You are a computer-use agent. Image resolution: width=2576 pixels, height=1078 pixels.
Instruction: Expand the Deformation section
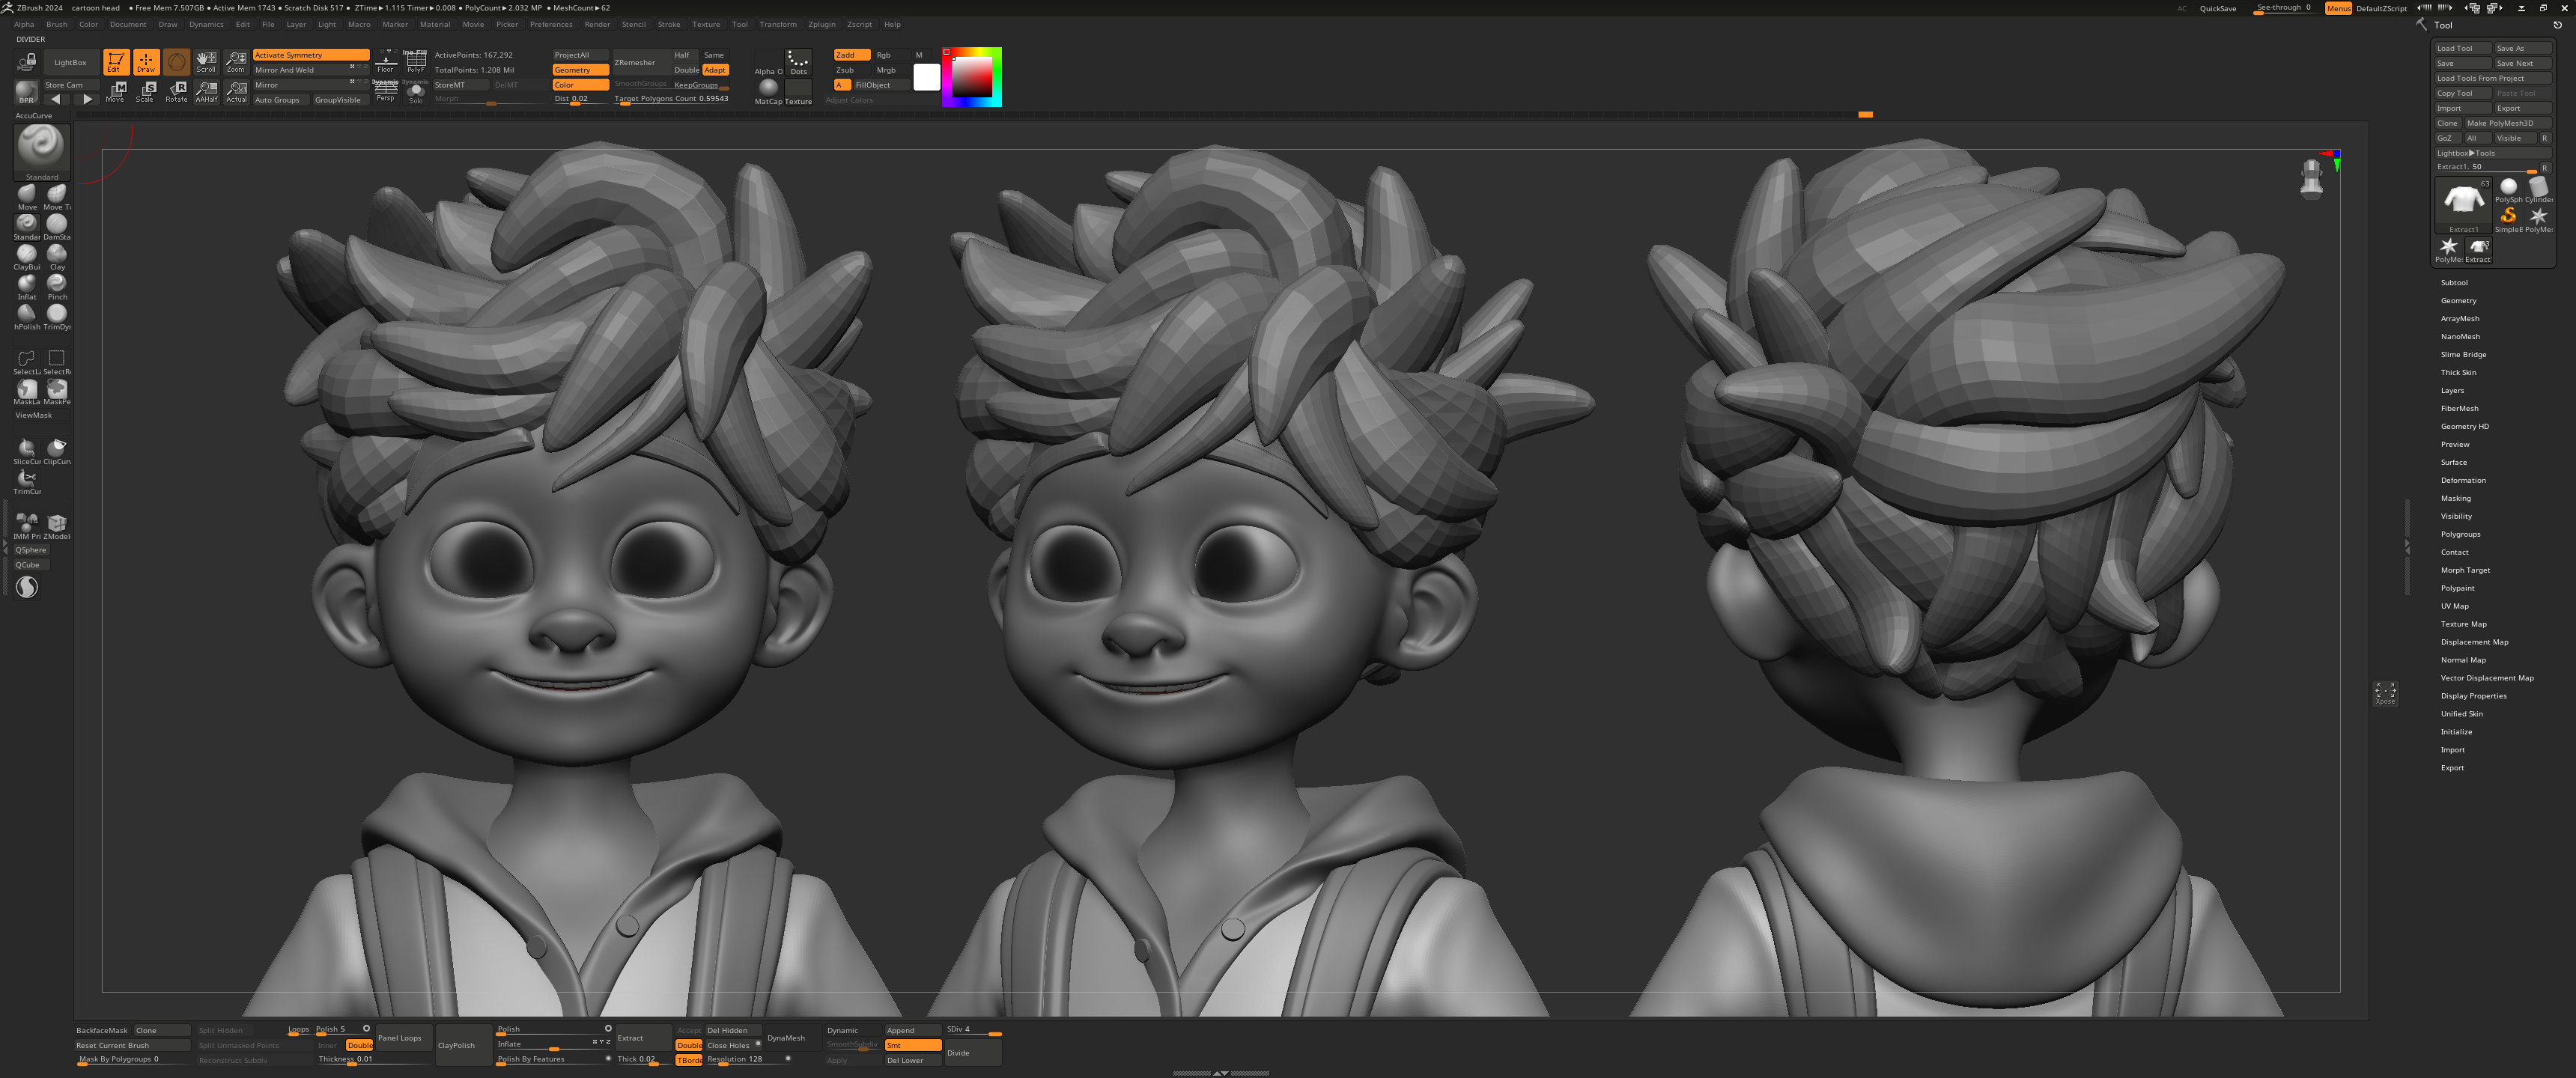click(x=2463, y=481)
